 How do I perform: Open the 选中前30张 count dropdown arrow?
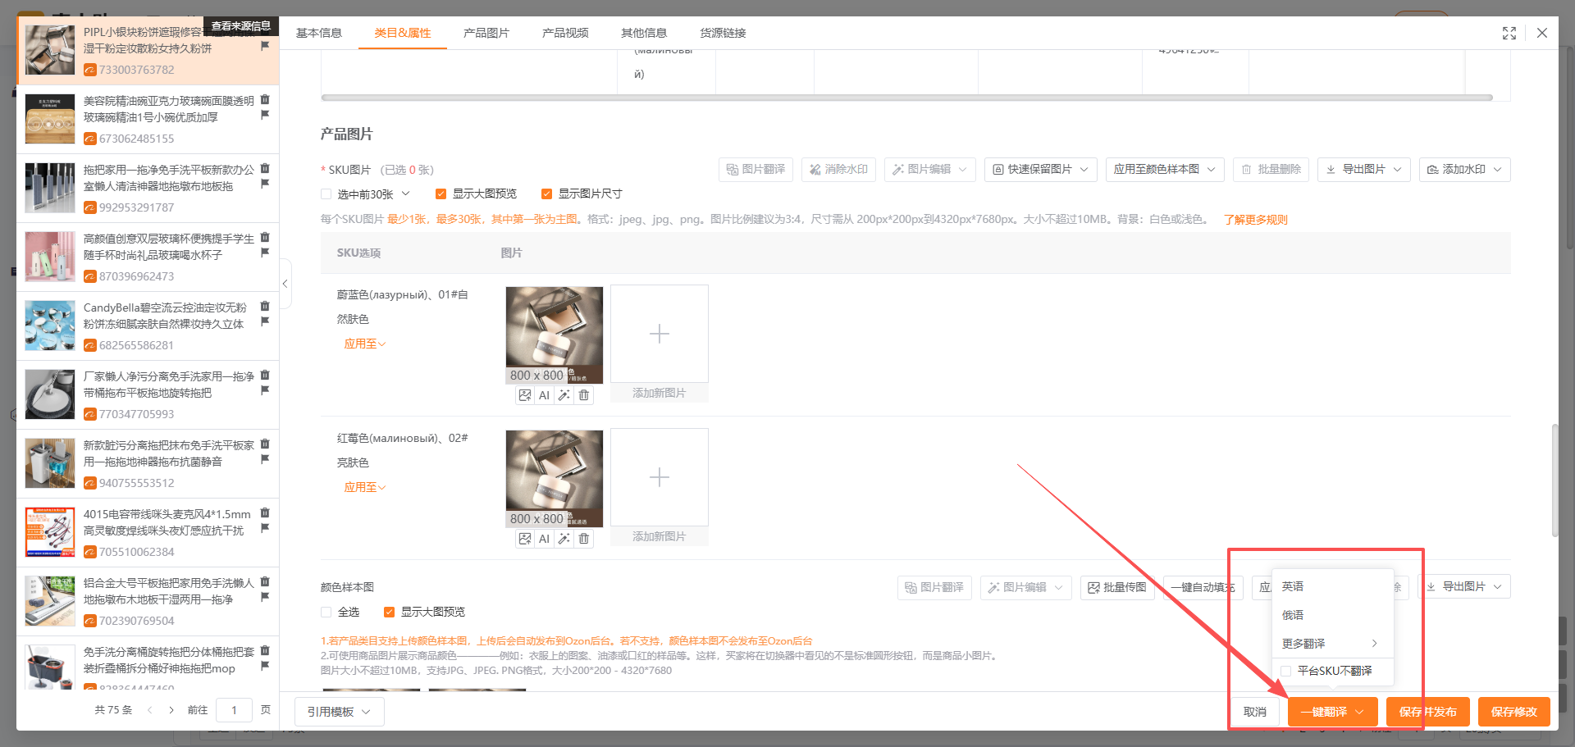click(x=406, y=194)
